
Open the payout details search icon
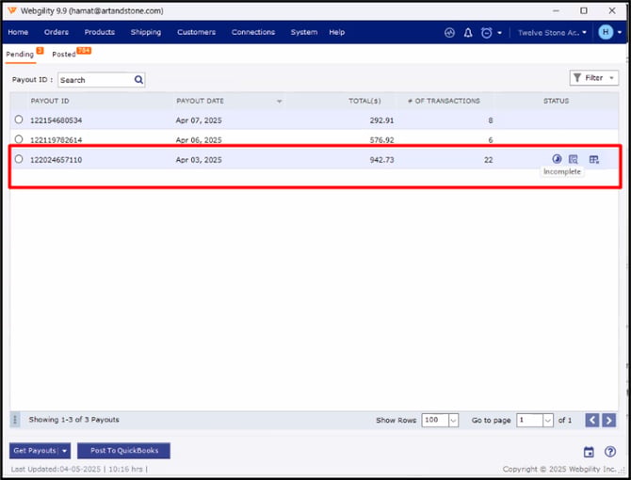573,159
